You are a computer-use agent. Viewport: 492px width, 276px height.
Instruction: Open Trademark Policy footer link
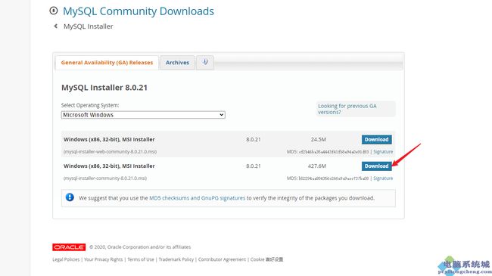[x=176, y=259]
